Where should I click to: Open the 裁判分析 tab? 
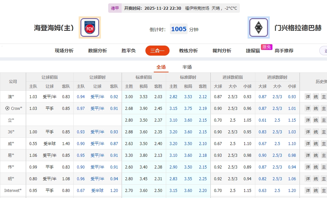tap(221, 50)
